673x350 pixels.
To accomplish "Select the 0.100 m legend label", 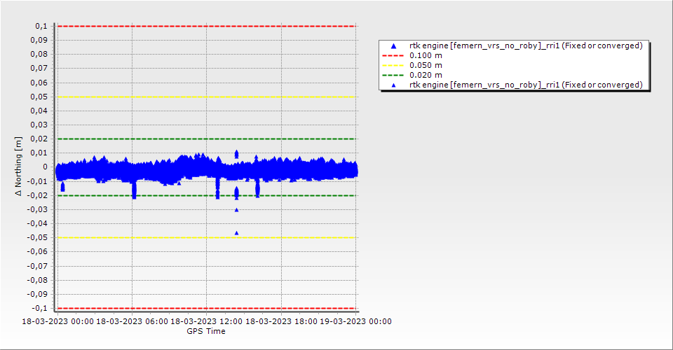I will coord(426,55).
